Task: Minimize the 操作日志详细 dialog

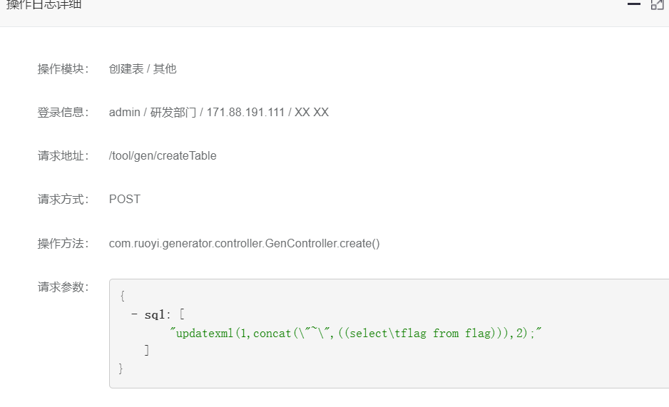Action: pos(633,4)
